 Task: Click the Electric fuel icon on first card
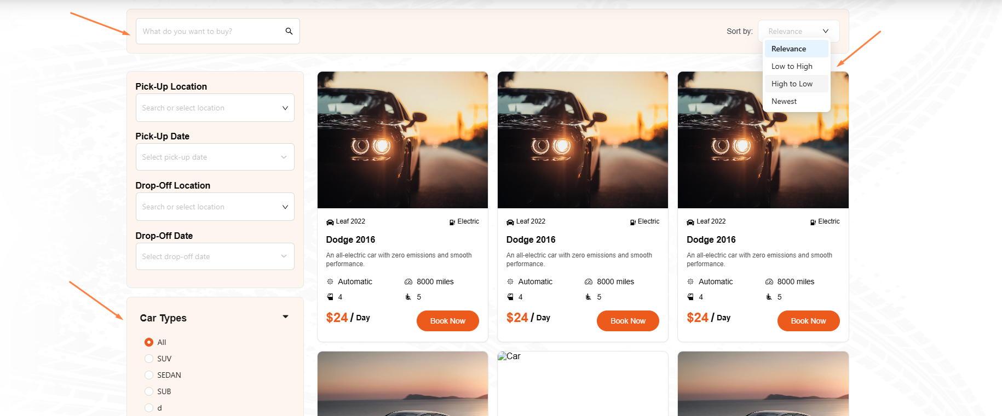click(452, 222)
